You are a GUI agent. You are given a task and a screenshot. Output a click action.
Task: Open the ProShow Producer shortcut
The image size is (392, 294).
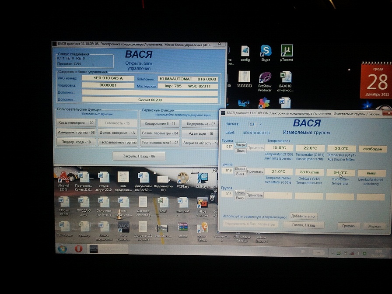pyautogui.click(x=265, y=78)
